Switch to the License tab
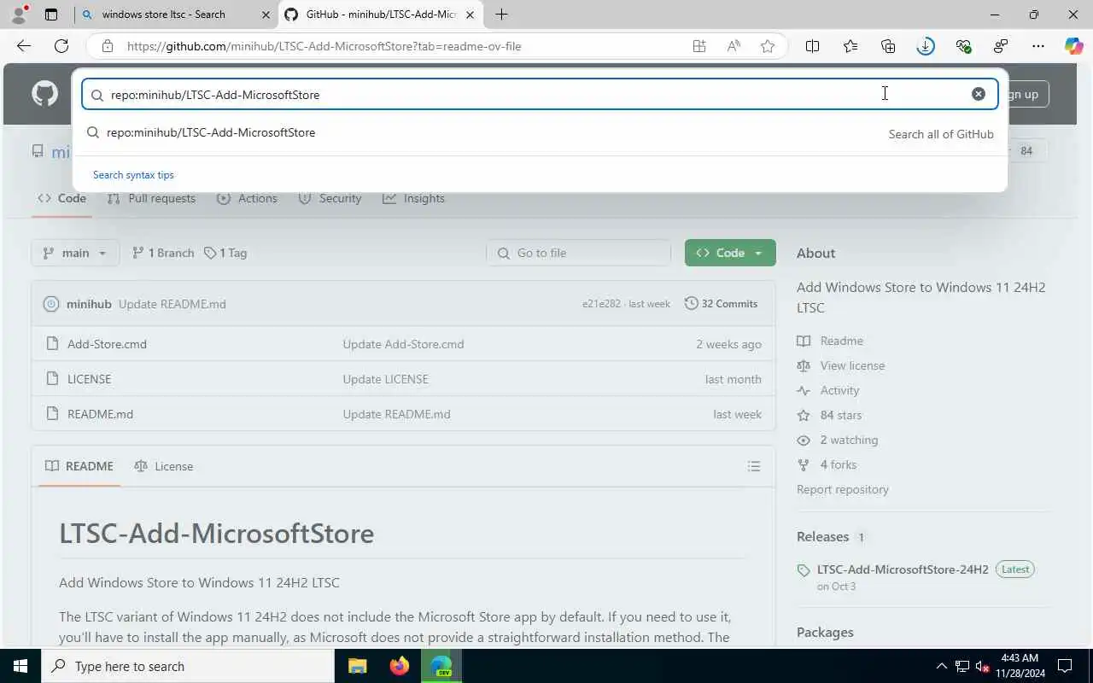 point(164,466)
